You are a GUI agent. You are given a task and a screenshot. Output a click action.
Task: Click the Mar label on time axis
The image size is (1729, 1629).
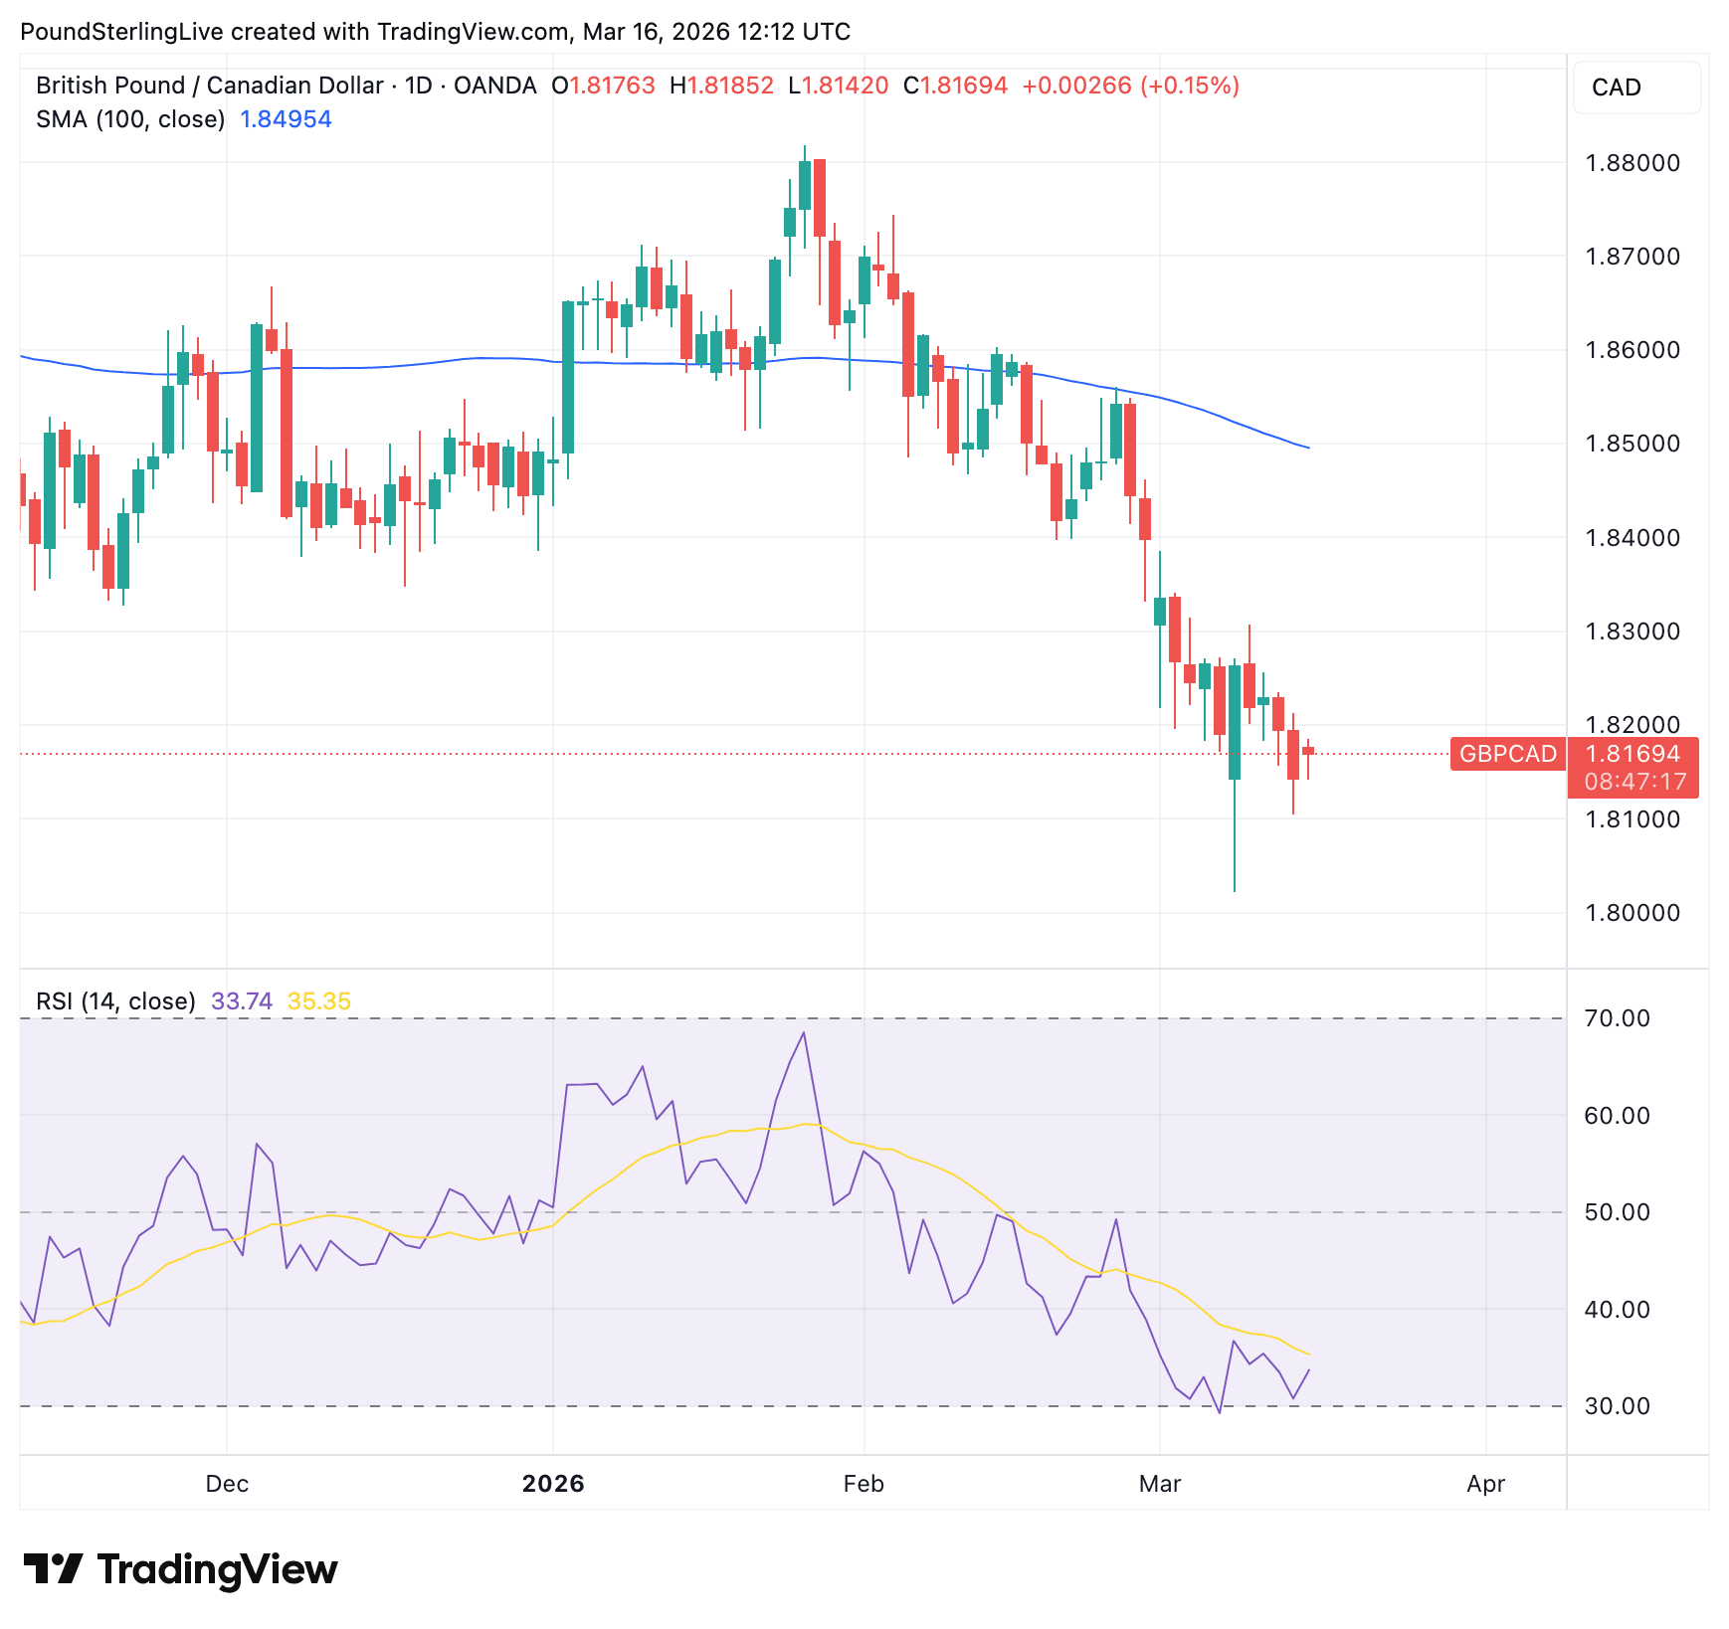coord(1160,1484)
